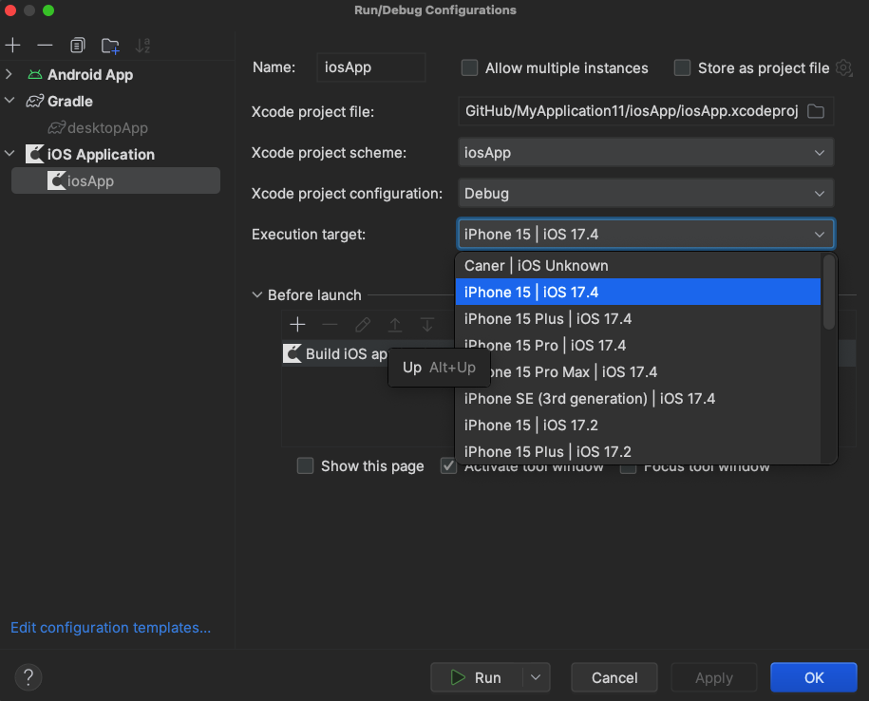Click the Name input field
The image size is (869, 701).
point(370,67)
